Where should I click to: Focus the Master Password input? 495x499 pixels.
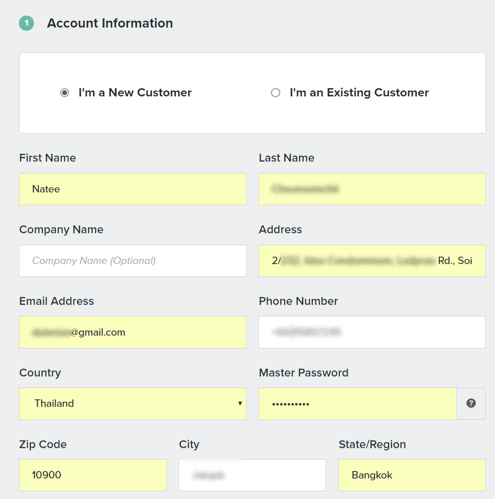357,404
